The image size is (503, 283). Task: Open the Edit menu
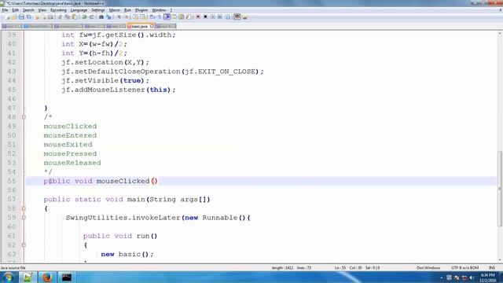click(x=15, y=10)
